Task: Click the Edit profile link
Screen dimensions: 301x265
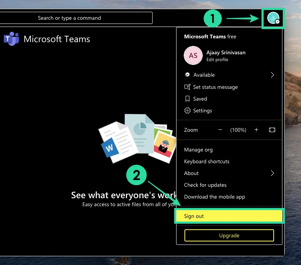Action: coord(217,60)
